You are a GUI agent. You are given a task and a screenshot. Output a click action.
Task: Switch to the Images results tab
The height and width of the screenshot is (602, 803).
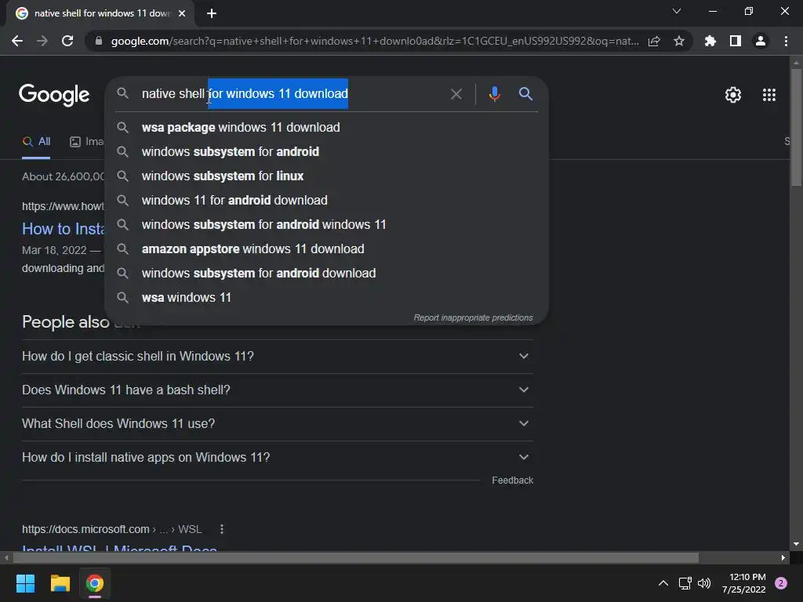coord(87,142)
